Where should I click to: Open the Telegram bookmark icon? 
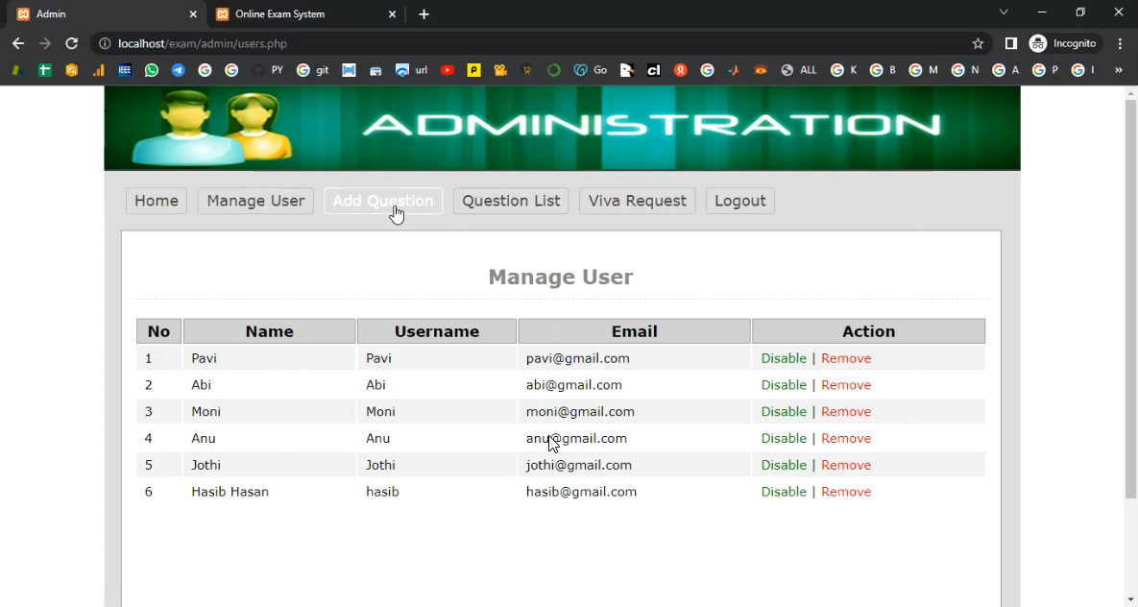click(178, 70)
